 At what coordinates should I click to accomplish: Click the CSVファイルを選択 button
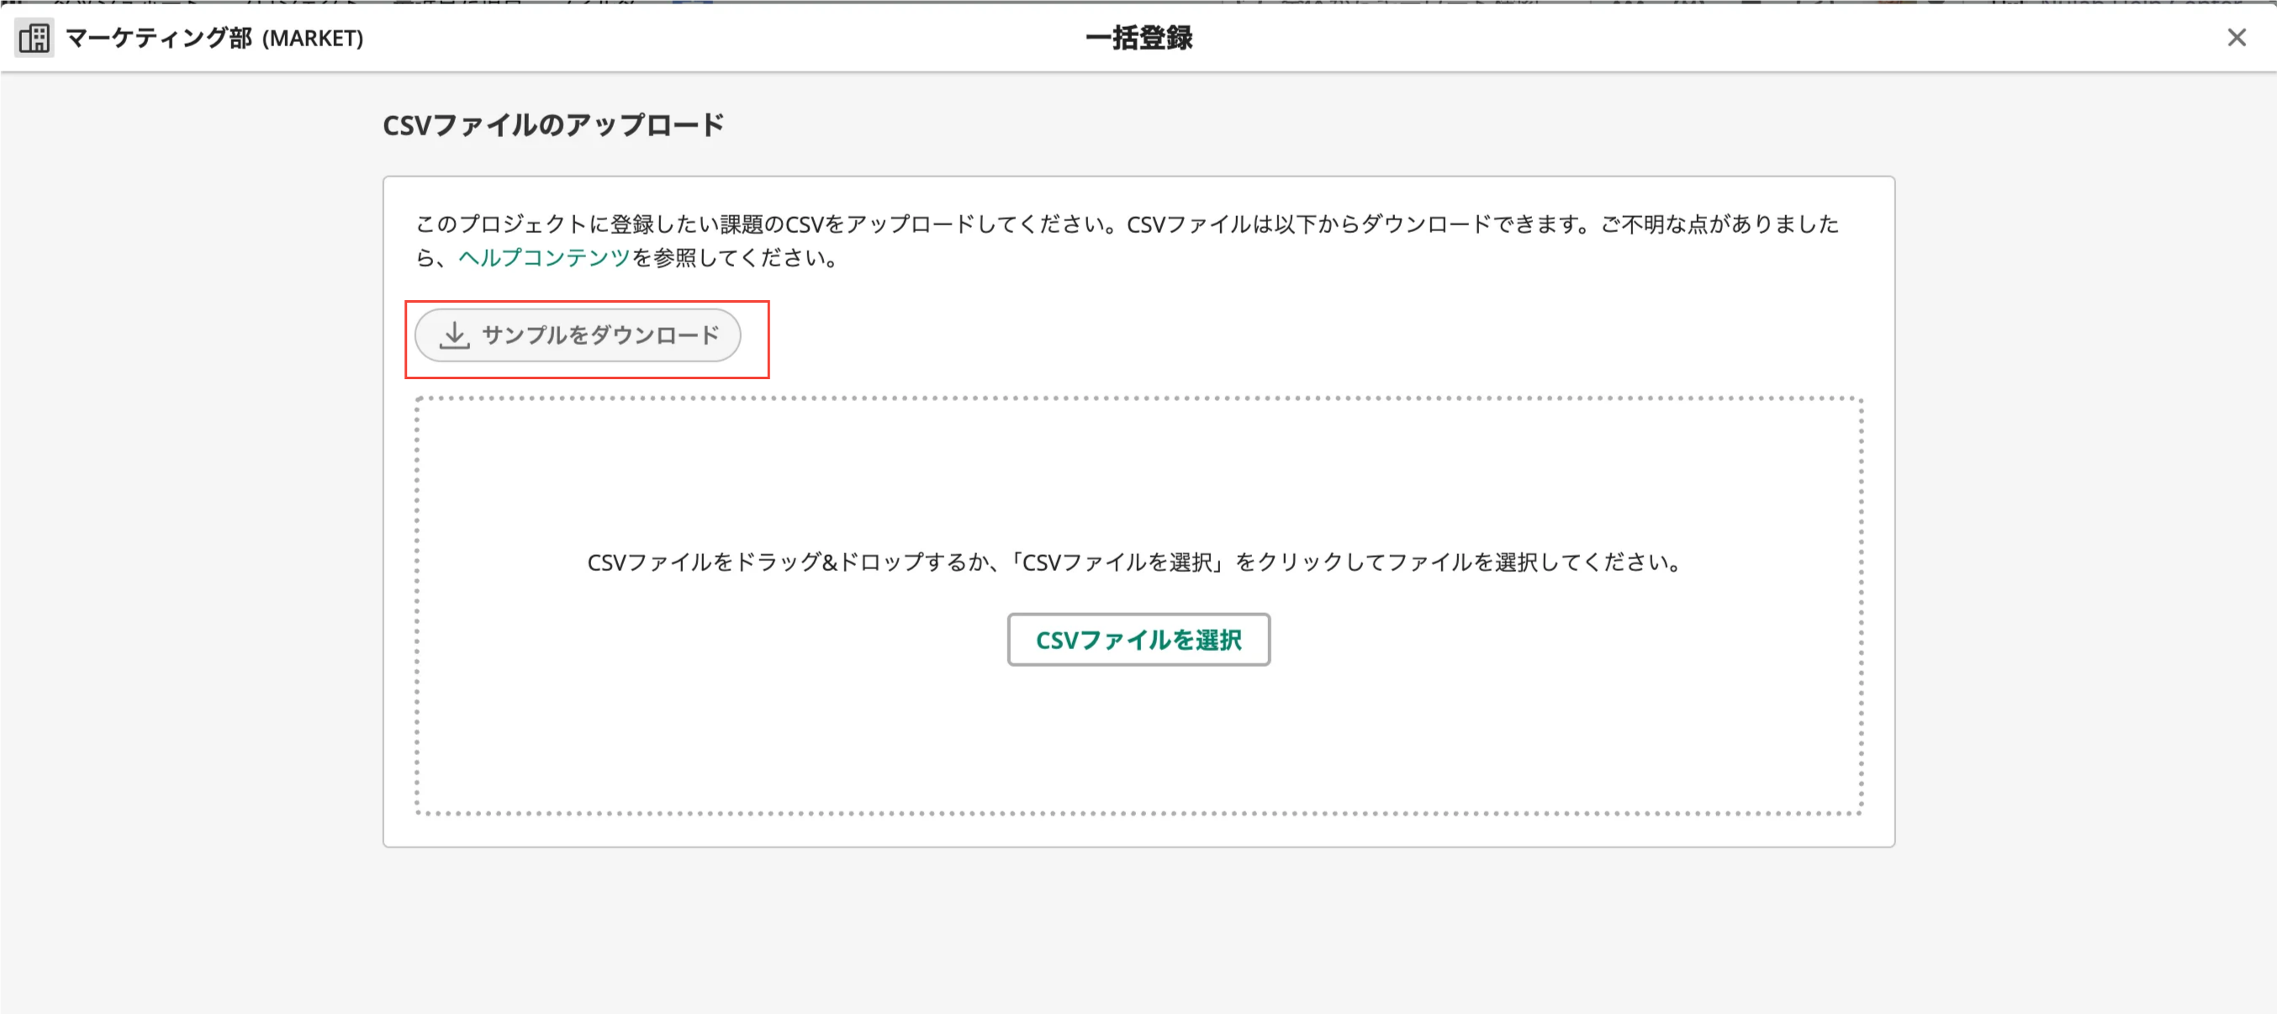(1138, 639)
